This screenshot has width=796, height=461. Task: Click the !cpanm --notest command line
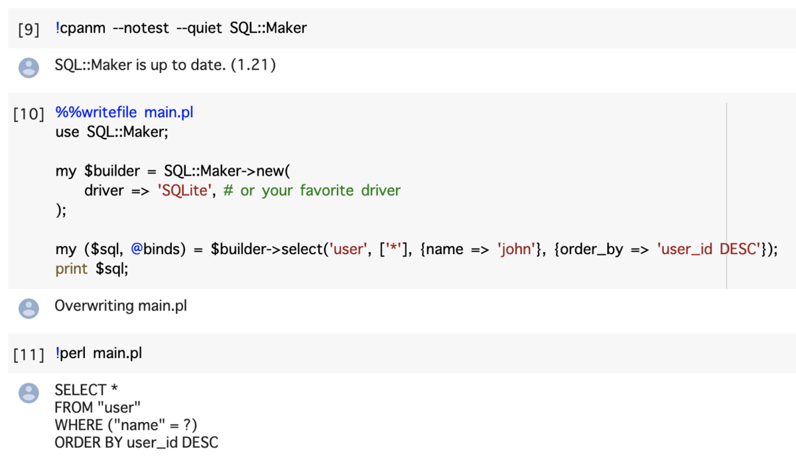(181, 29)
